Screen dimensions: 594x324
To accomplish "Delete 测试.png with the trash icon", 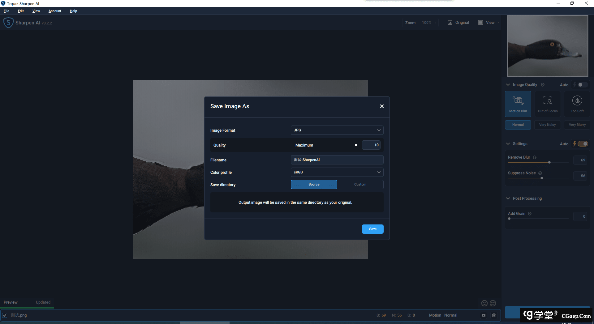I will (x=494, y=315).
